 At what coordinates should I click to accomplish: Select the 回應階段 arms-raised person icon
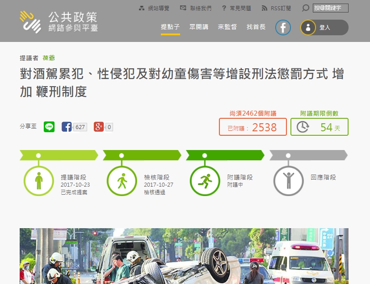288,181
